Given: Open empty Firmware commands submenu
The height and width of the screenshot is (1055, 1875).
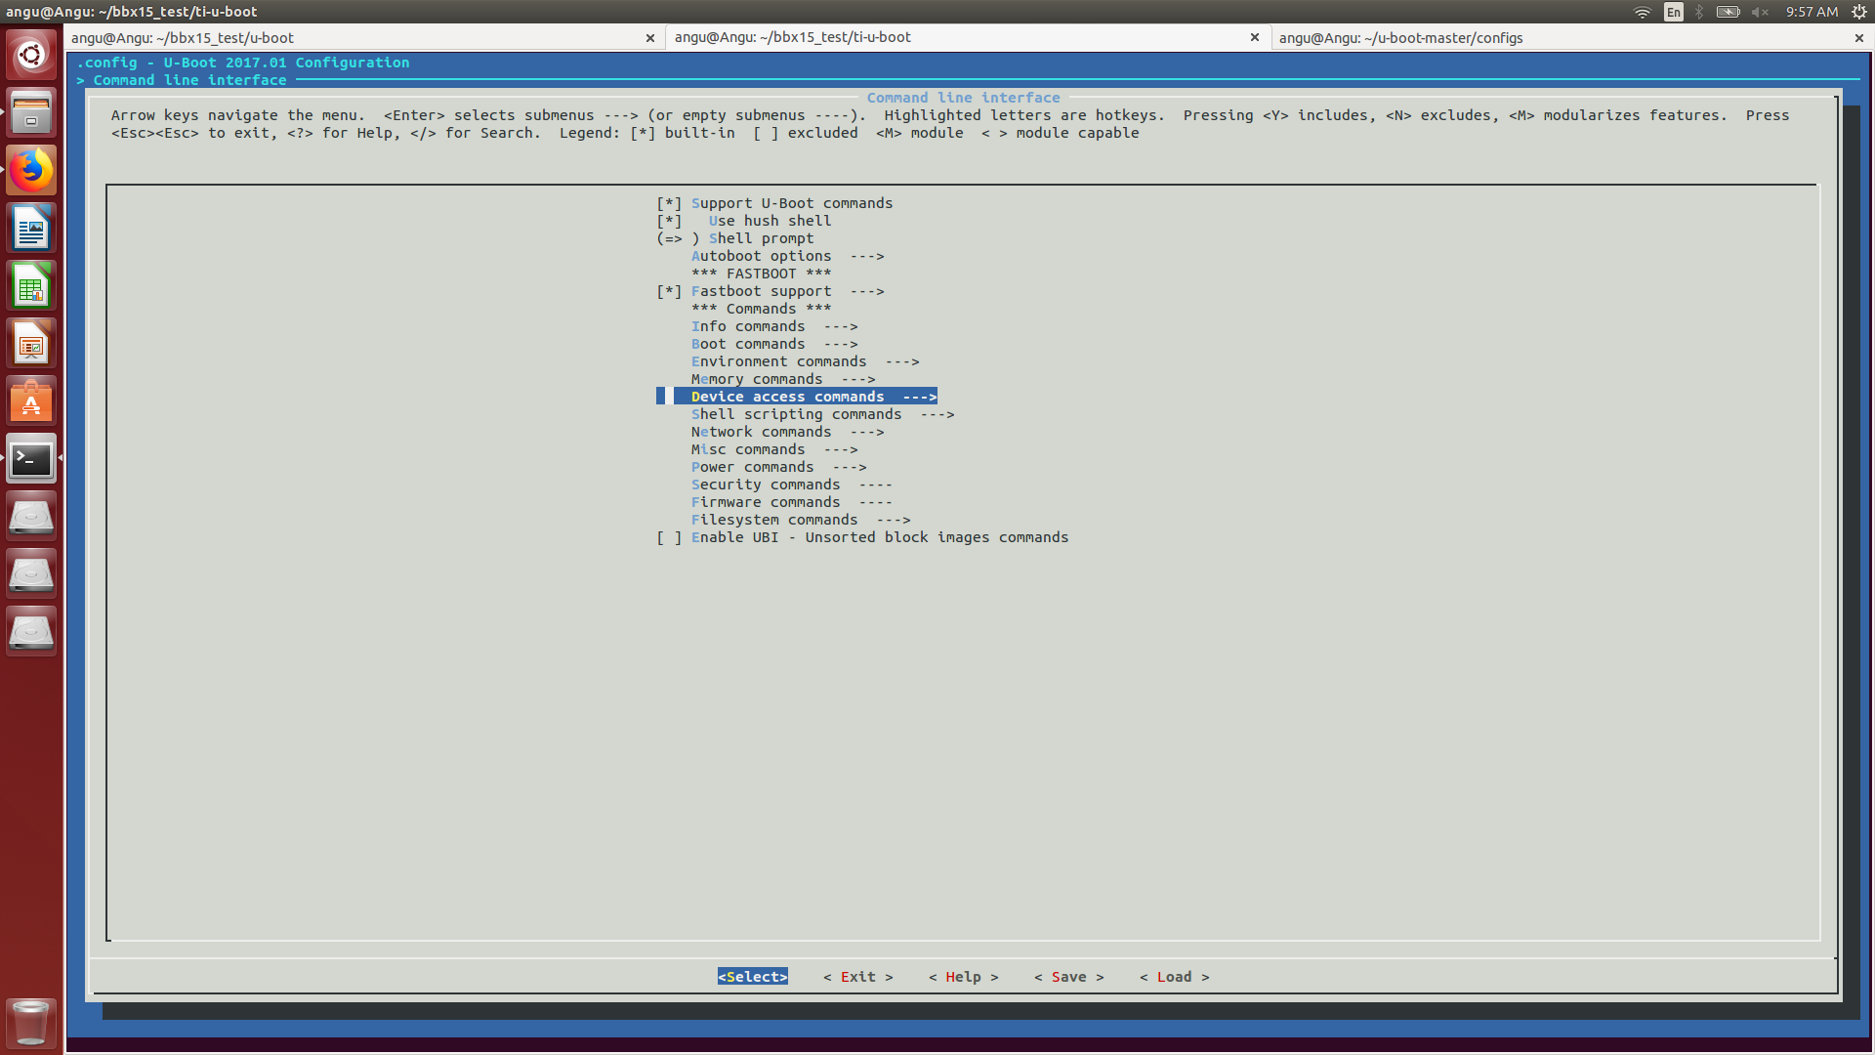Looking at the screenshot, I should pyautogui.click(x=792, y=502).
